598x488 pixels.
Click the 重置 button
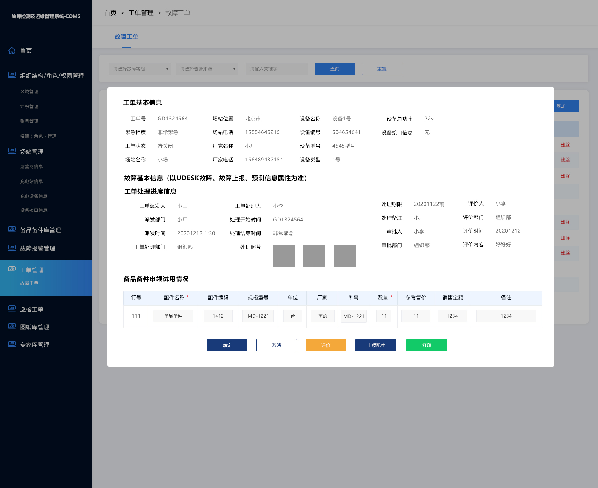(x=382, y=69)
